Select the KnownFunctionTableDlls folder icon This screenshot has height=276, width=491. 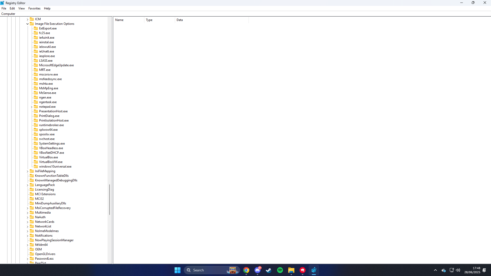[32, 176]
